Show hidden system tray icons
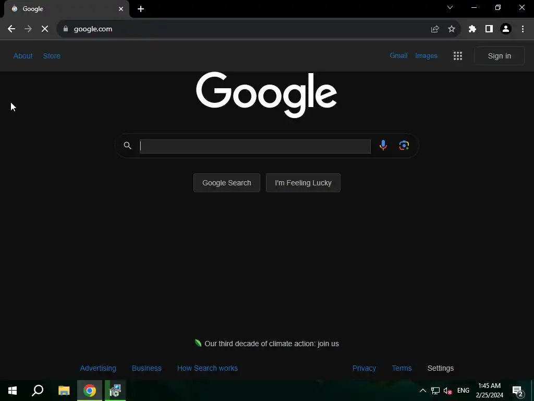The image size is (534, 401). [422, 391]
